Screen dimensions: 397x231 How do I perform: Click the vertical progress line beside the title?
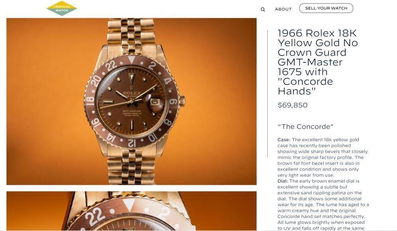pyautogui.click(x=268, y=94)
